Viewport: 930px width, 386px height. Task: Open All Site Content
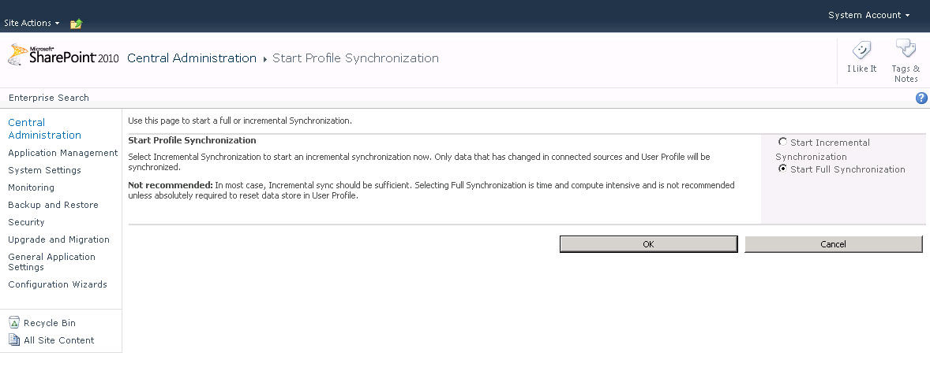51,340
